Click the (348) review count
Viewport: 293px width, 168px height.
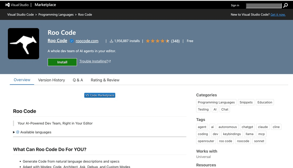(x=175, y=41)
